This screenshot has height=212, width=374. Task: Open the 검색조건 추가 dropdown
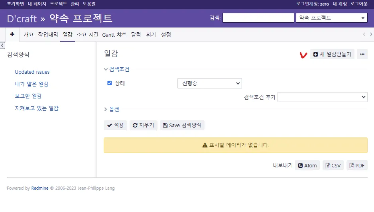pos(322,97)
